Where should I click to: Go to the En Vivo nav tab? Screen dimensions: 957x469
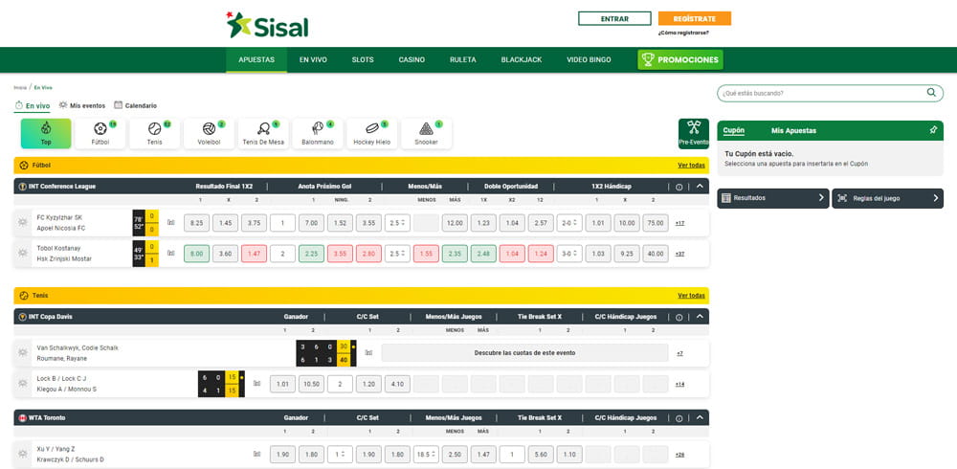point(313,60)
